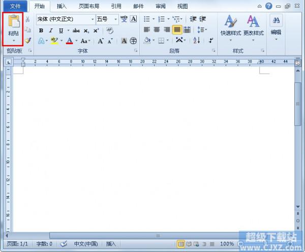Align text right
Image resolution: width=305 pixels, height=252 pixels.
point(167,29)
